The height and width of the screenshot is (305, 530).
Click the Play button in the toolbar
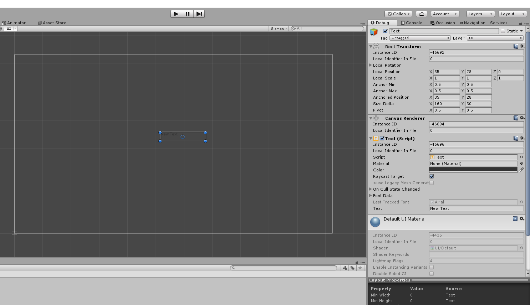[x=176, y=14]
